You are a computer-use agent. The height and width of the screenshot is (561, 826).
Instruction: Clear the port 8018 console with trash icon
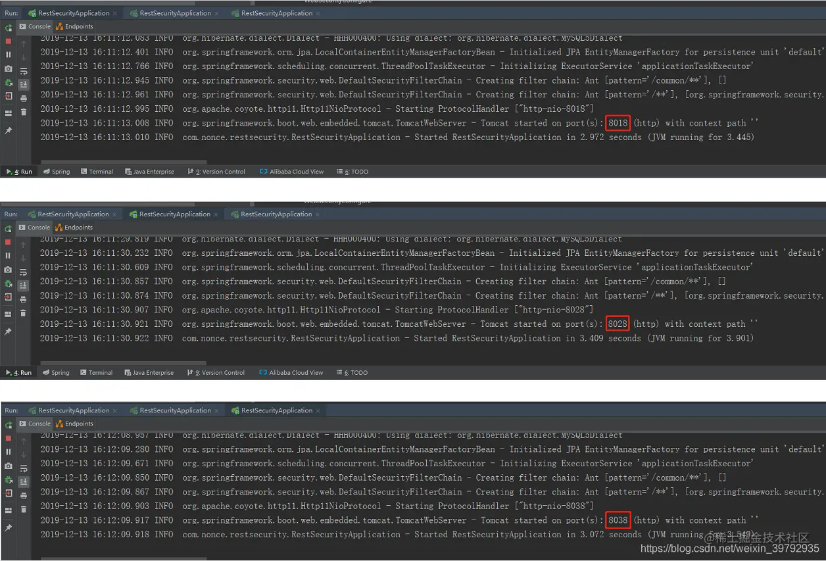(x=24, y=112)
